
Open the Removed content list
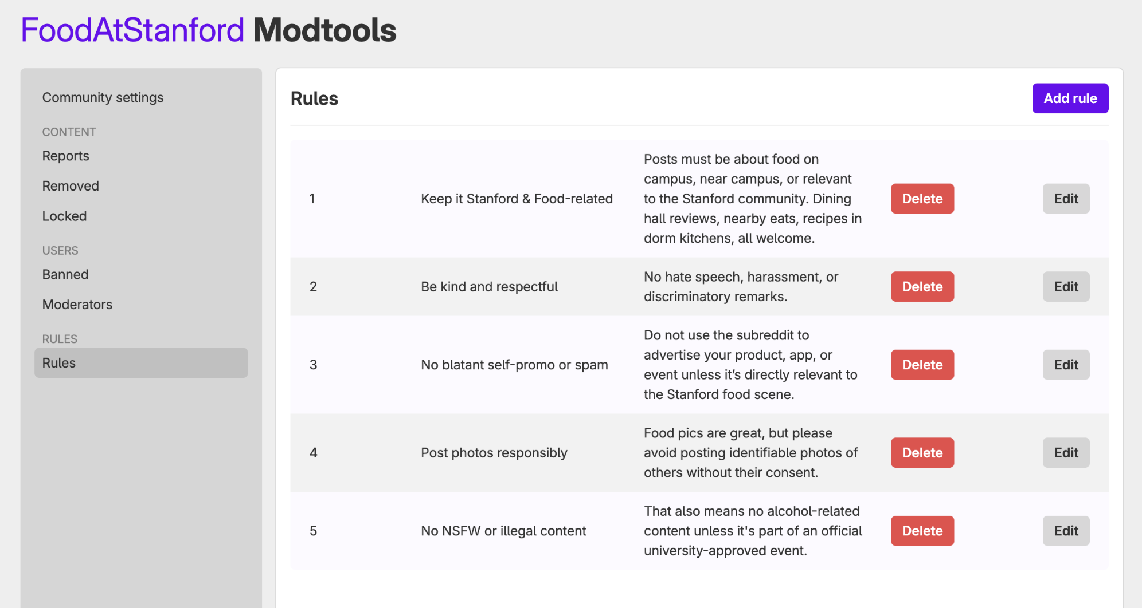[x=71, y=185]
